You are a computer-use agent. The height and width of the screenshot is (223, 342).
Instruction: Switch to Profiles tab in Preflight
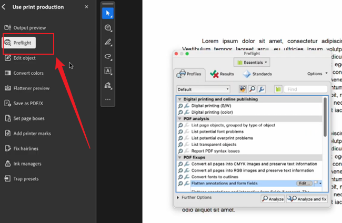click(189, 74)
